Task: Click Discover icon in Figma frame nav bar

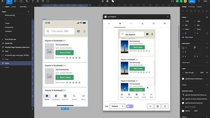Action: pyautogui.click(x=65, y=96)
